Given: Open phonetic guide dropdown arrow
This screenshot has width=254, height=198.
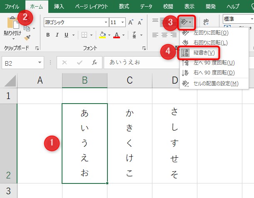Looking at the screenshot, I should coord(142,35).
